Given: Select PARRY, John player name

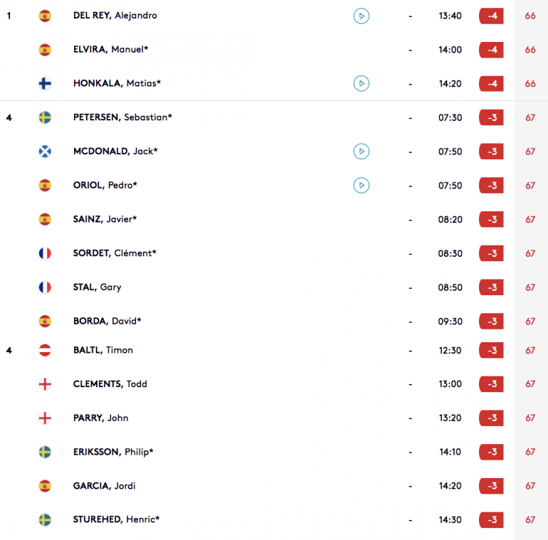Looking at the screenshot, I should 100,418.
